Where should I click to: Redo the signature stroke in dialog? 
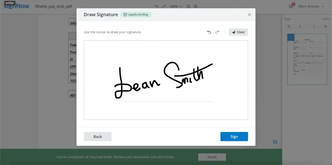218,32
